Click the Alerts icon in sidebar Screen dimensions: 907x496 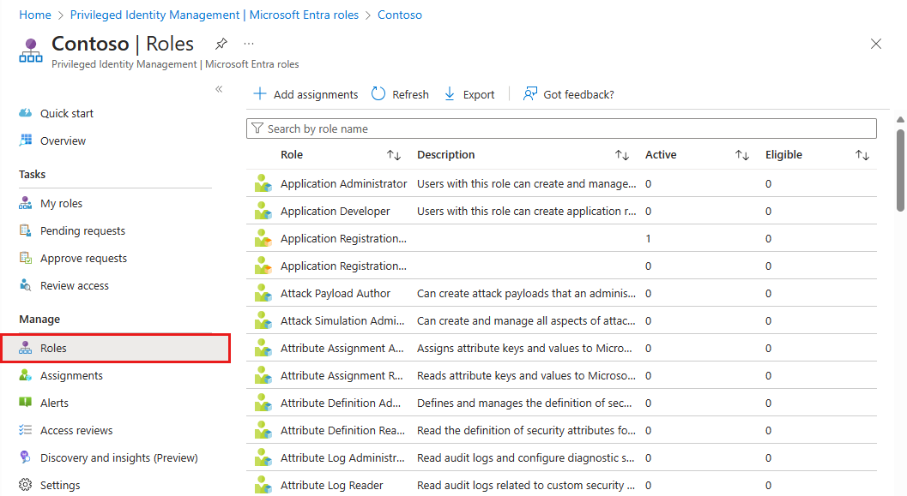coord(26,403)
